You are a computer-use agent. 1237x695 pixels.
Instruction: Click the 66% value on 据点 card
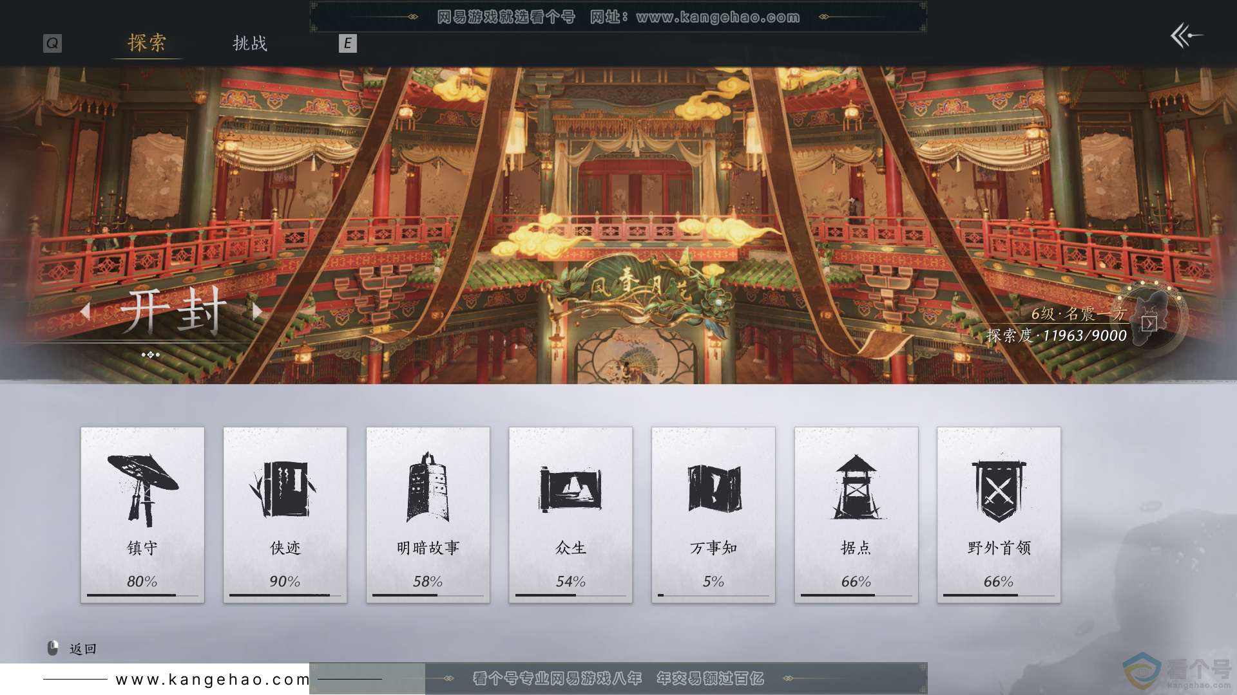coord(856,582)
